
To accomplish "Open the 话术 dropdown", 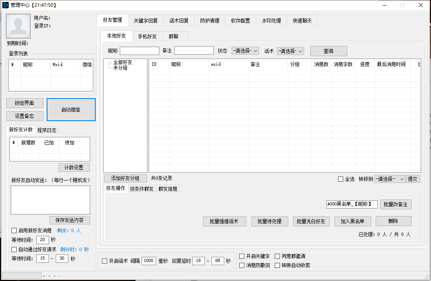I will (x=290, y=51).
